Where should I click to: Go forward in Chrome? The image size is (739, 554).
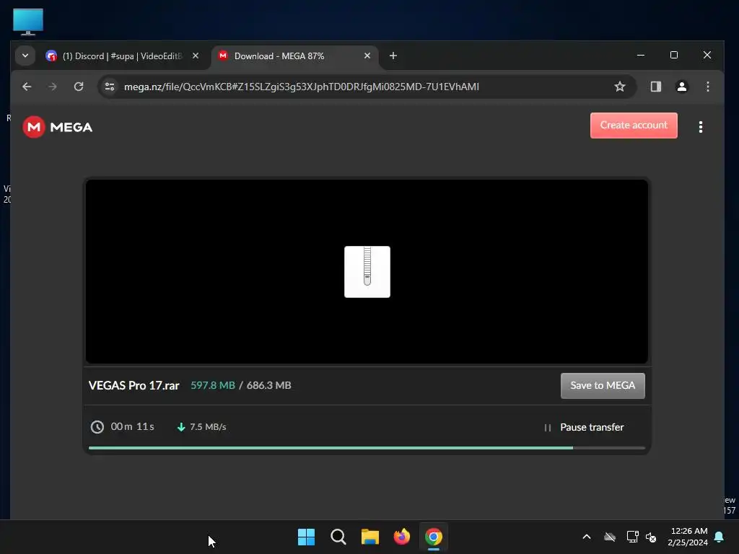coord(53,87)
